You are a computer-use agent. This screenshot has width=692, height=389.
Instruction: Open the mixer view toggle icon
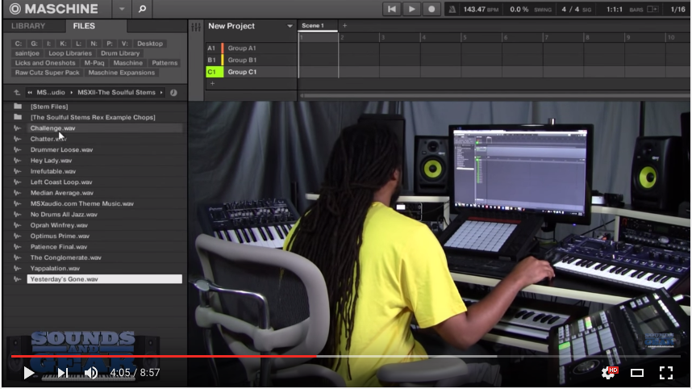196,27
